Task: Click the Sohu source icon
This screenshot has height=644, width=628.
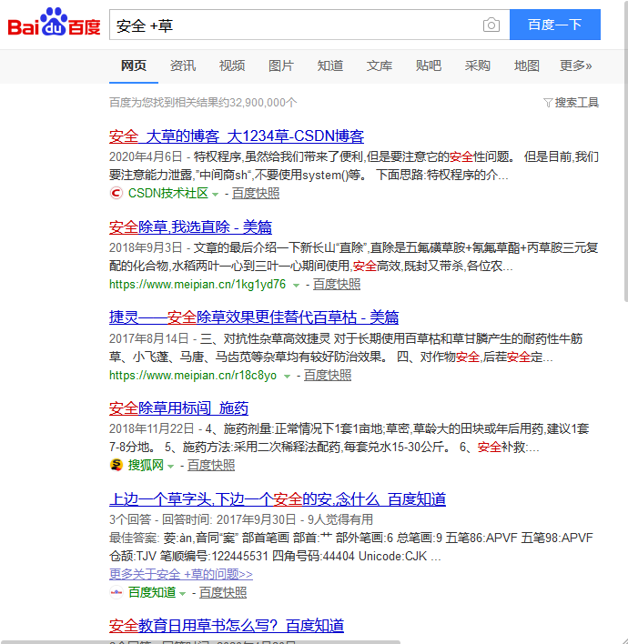Action: [116, 465]
